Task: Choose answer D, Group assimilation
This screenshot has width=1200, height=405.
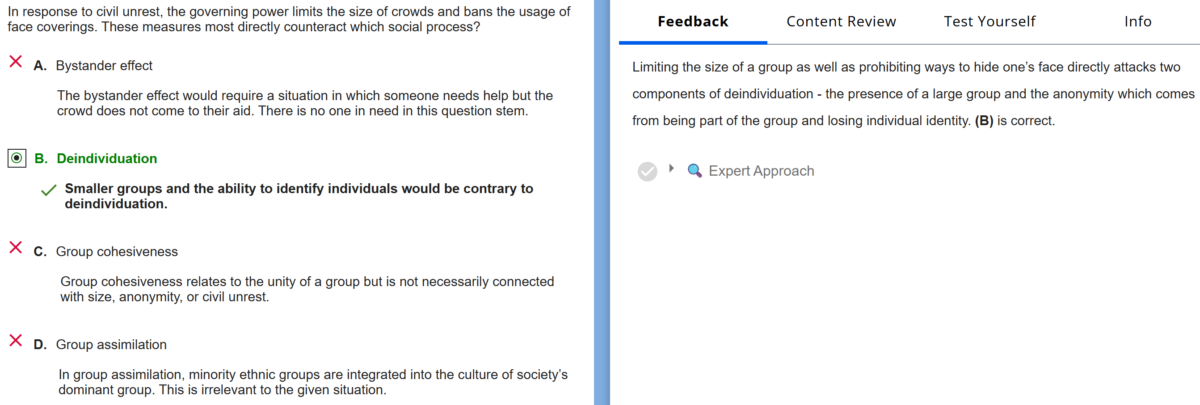Action: (111, 344)
